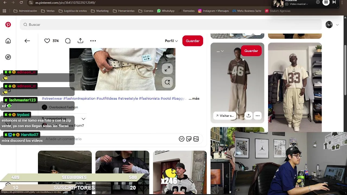Image resolution: width=347 pixels, height=195 pixels.
Task: Share the number 46 jersey pin
Action: tap(249, 116)
